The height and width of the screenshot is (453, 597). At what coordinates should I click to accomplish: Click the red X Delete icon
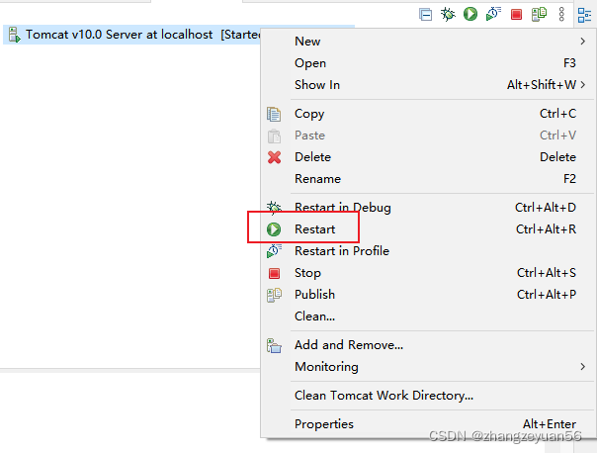click(x=274, y=157)
